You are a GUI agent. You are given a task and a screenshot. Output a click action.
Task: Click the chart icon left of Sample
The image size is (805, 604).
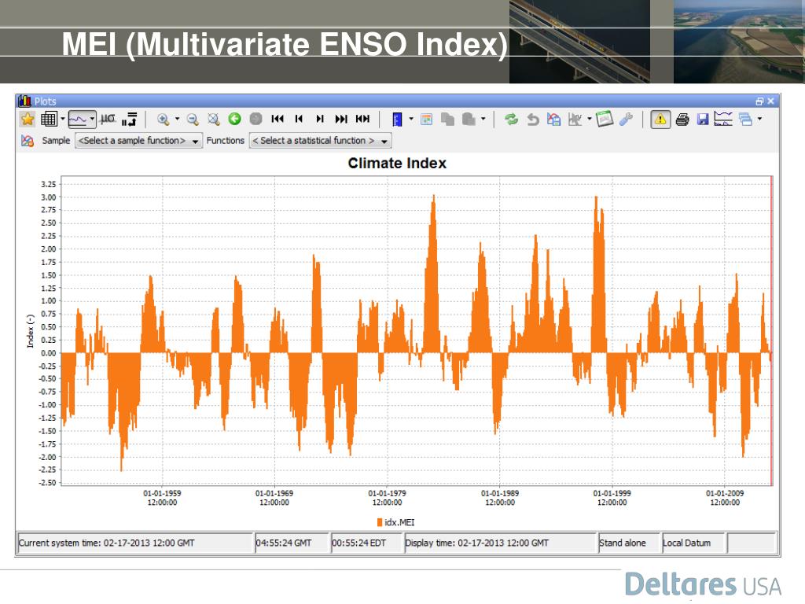pyautogui.click(x=28, y=140)
